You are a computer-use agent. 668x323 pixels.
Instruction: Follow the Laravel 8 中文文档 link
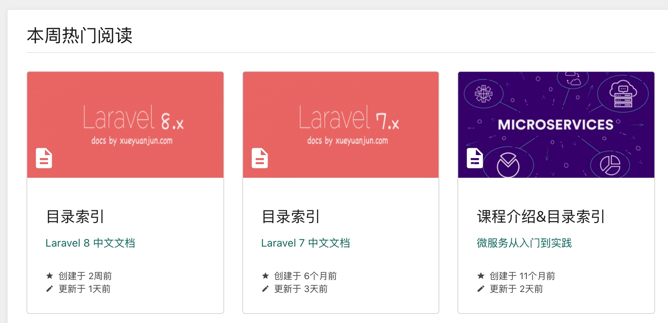pyautogui.click(x=91, y=243)
